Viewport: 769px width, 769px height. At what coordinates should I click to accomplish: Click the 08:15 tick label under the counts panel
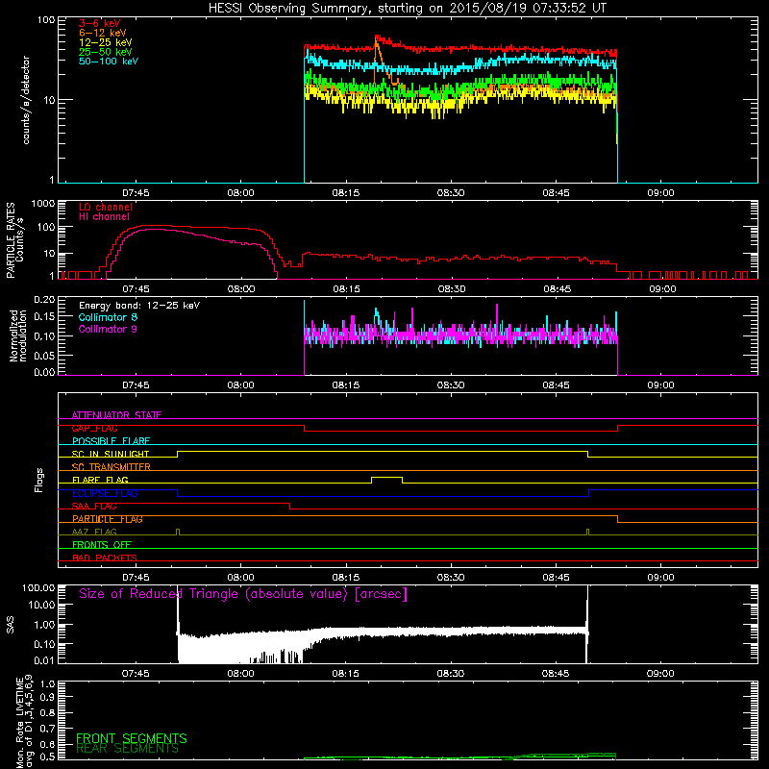tap(346, 193)
